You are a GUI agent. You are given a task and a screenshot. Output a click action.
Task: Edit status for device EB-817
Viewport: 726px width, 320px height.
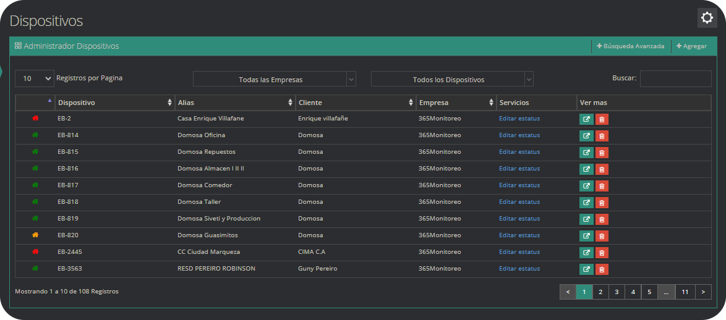[519, 185]
